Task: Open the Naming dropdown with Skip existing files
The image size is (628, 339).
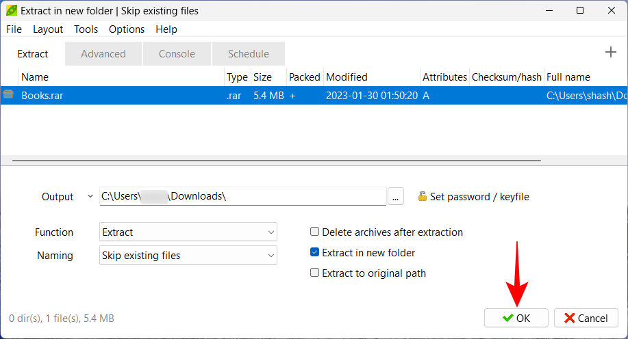Action: [x=188, y=256]
